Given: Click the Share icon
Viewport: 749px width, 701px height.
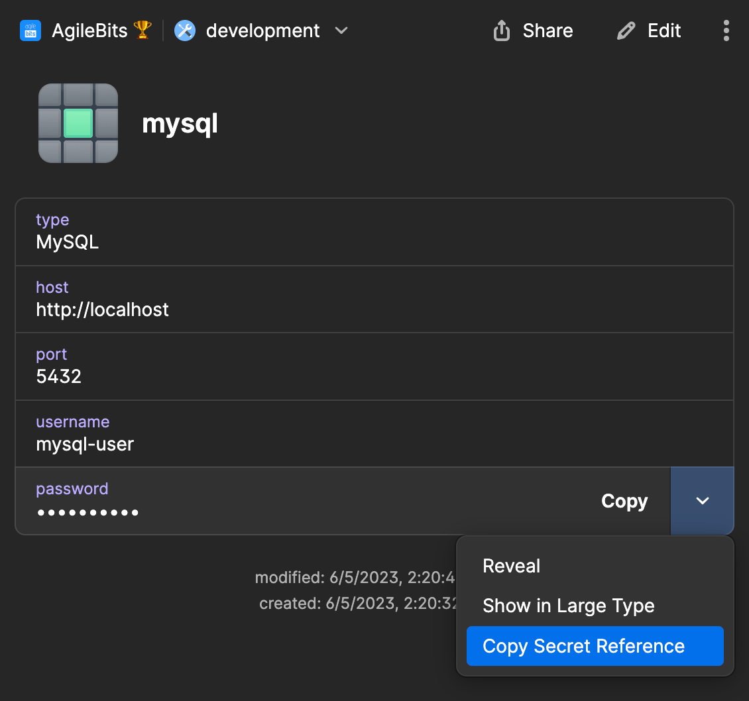Looking at the screenshot, I should point(501,30).
